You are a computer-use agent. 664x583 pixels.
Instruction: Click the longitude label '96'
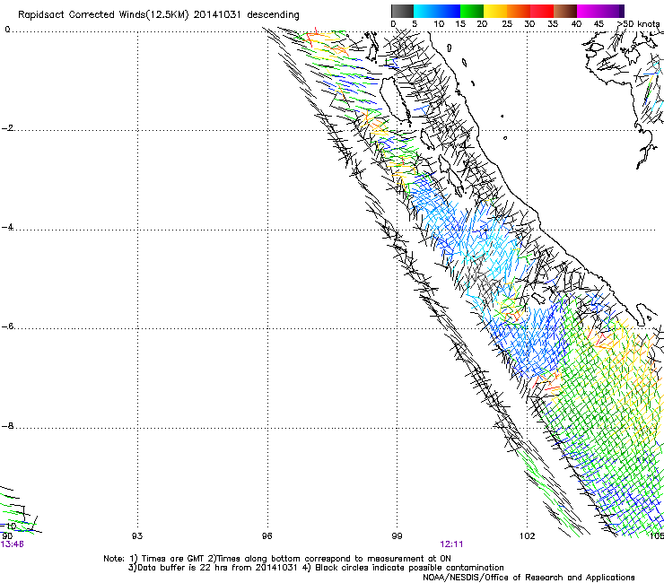[x=266, y=536]
